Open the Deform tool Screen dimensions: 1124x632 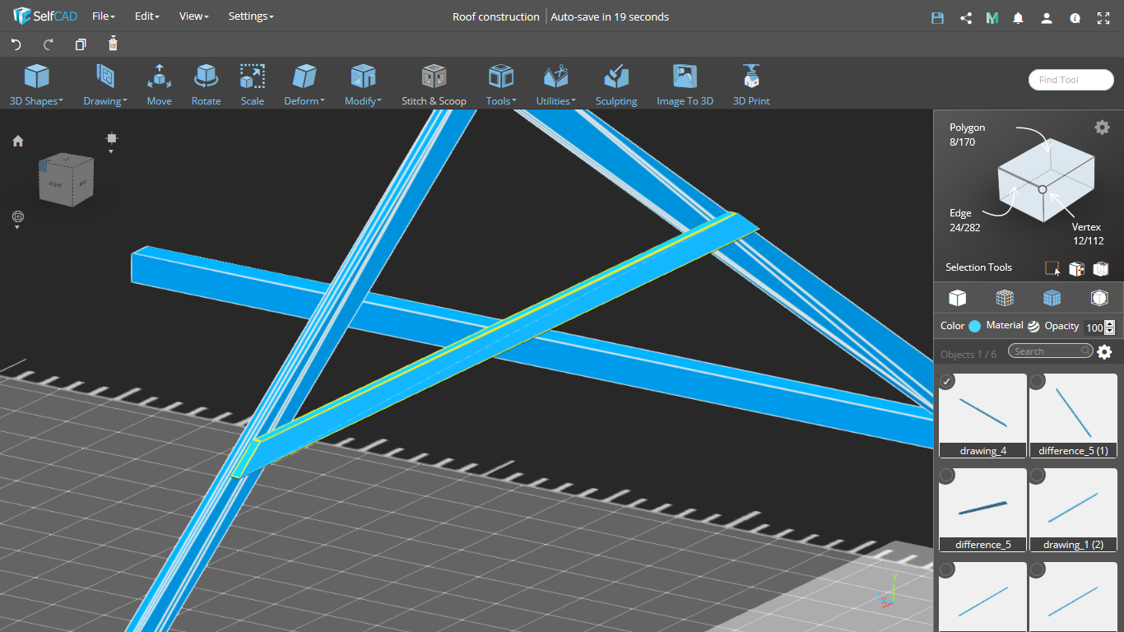[x=304, y=85]
